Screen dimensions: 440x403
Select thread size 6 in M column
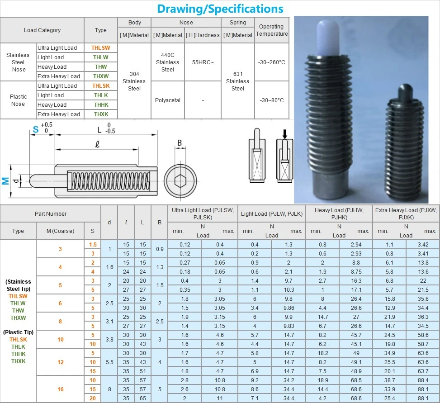tap(60, 303)
